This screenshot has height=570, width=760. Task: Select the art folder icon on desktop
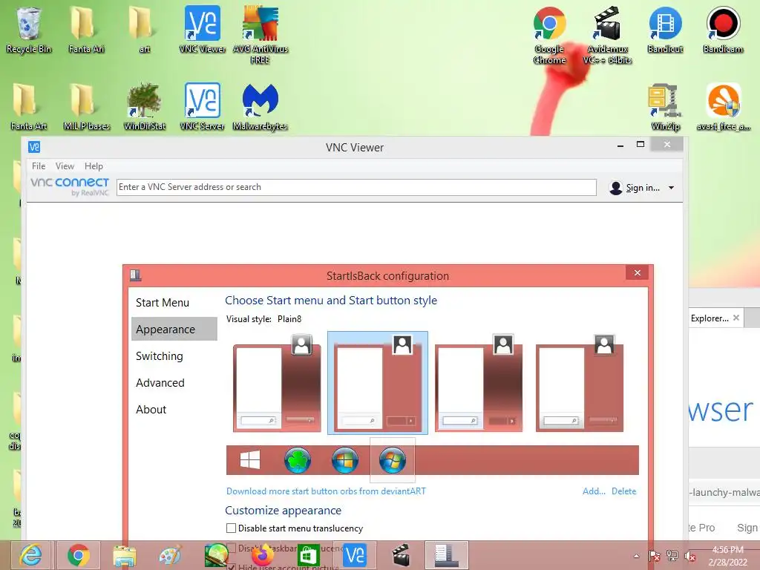coord(144,30)
